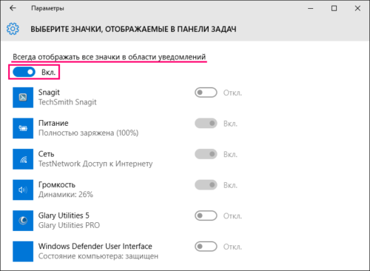Click the Сеть network icon
Viewport: 370px width, 271px height.
click(23, 159)
